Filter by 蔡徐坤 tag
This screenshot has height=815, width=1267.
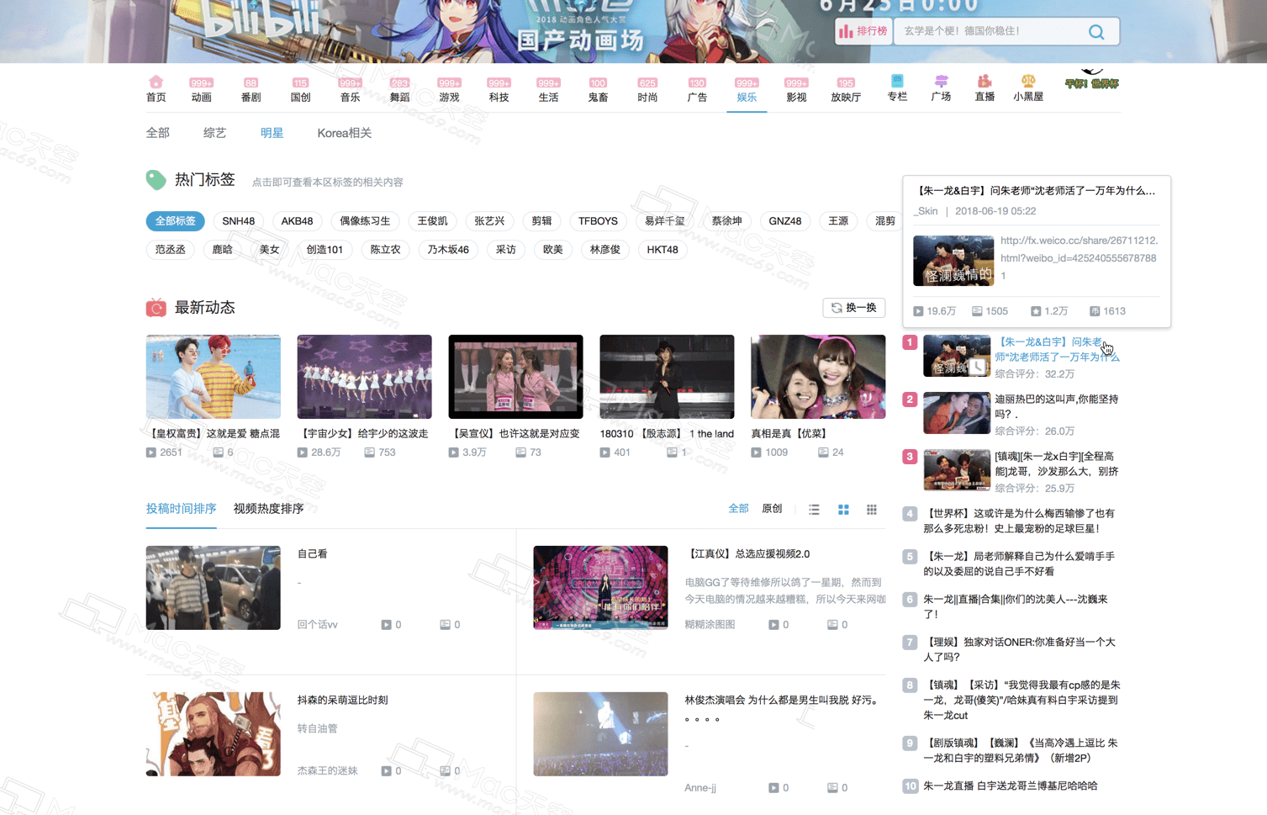pyautogui.click(x=726, y=221)
